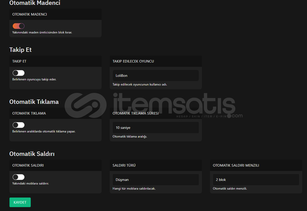Click the itemsatış chain-link logo icon

85,105
